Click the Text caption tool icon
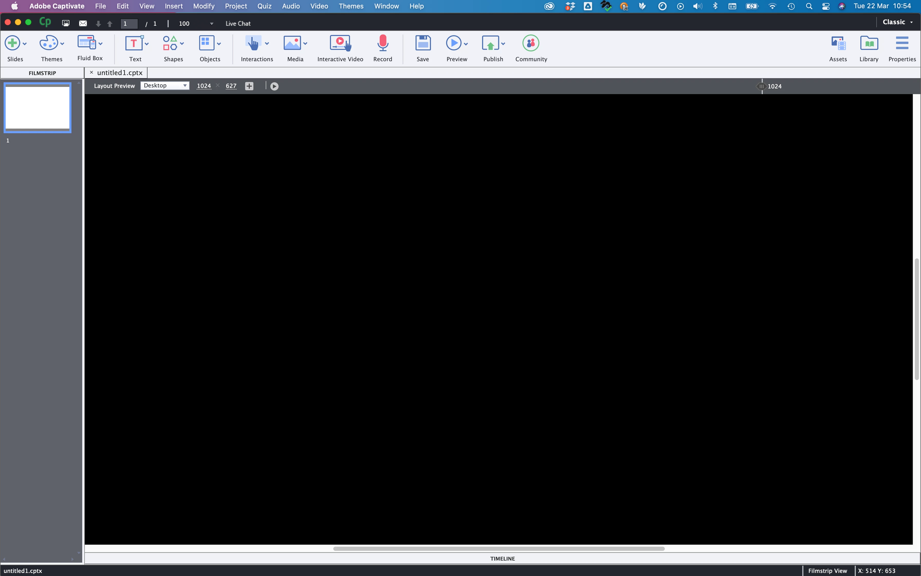Image resolution: width=921 pixels, height=576 pixels. pyautogui.click(x=134, y=43)
